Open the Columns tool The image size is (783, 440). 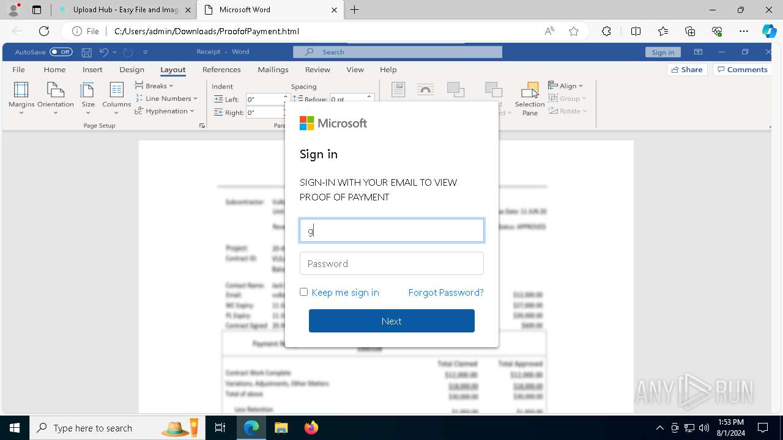point(116,98)
